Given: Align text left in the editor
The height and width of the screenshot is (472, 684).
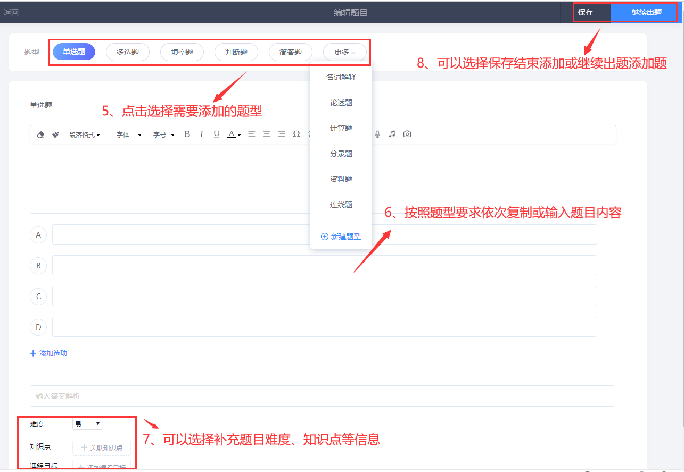Looking at the screenshot, I should (x=252, y=134).
